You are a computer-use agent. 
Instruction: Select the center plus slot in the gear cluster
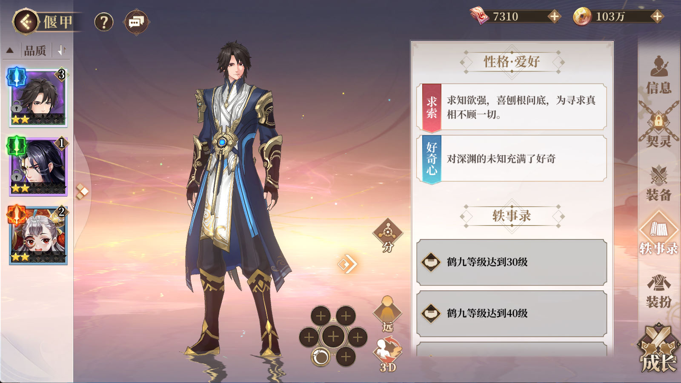coord(333,337)
